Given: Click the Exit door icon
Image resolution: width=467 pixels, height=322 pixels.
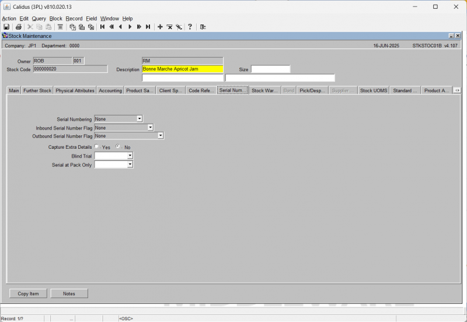Looking at the screenshot, I should tap(203, 27).
